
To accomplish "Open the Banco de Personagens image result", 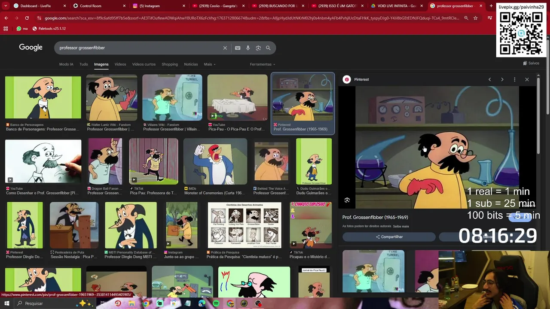I will click(43, 97).
